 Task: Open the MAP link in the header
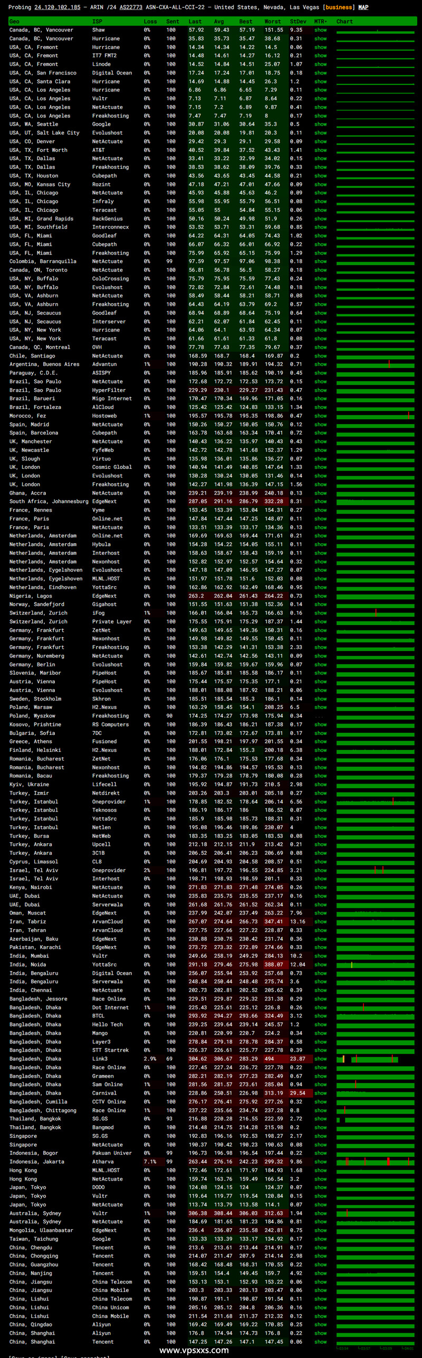coord(363,7)
